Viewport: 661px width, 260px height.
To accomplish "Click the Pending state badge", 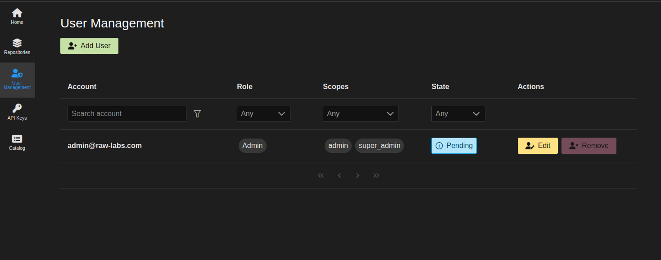I will pyautogui.click(x=454, y=146).
